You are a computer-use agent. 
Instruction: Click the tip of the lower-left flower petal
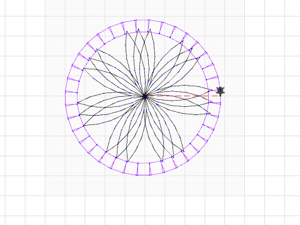pos(106,152)
